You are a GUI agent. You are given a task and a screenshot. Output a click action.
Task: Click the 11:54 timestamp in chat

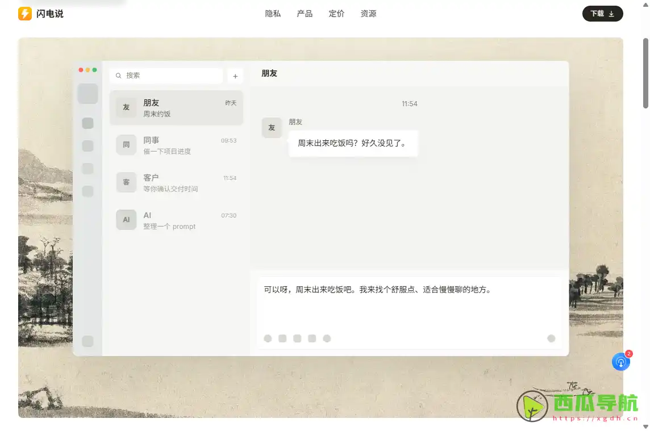click(410, 104)
